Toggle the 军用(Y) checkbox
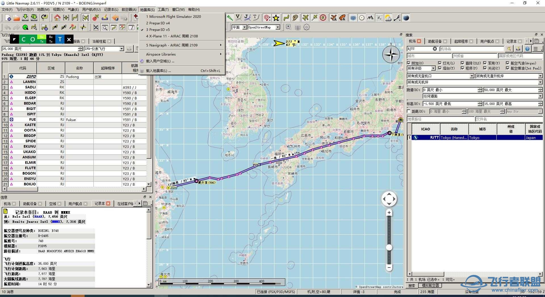545x297 pixels. click(485, 63)
